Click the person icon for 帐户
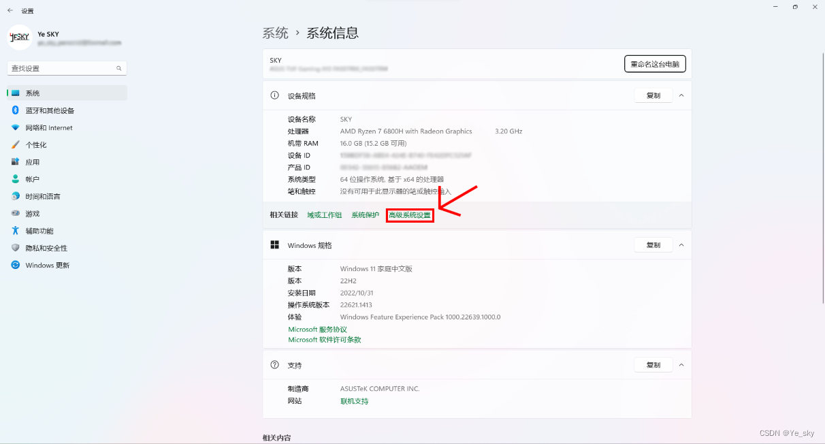The image size is (825, 444). (x=15, y=179)
